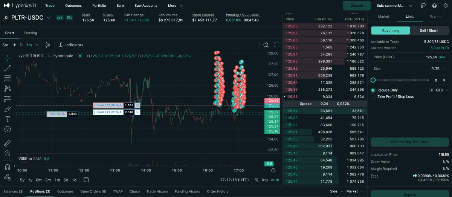Open the Trade History tab
The width and height of the screenshot is (452, 197).
click(x=157, y=191)
